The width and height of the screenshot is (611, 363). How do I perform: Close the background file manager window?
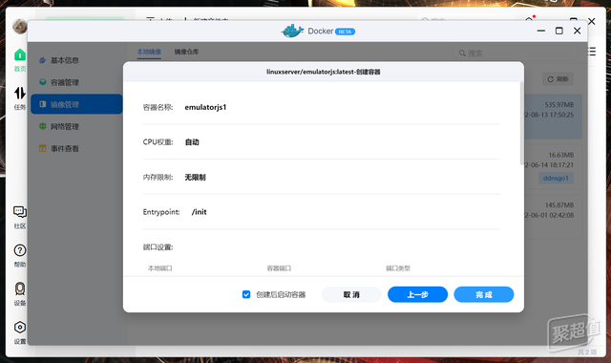pyautogui.click(x=592, y=21)
